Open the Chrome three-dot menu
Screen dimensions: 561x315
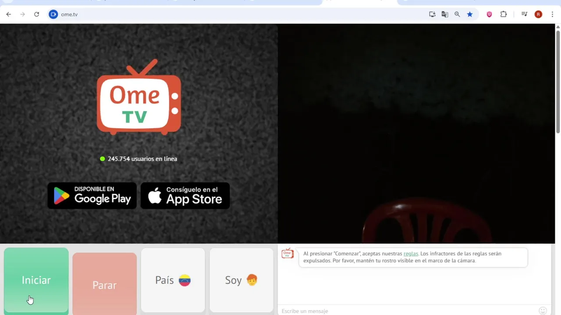552,14
